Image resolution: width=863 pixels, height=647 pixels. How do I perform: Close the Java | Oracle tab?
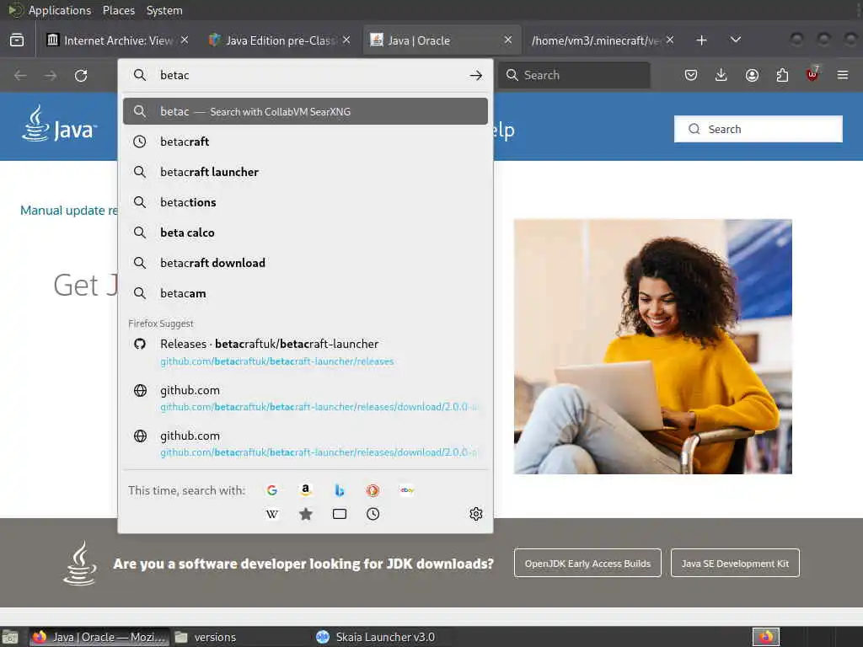[x=508, y=40]
